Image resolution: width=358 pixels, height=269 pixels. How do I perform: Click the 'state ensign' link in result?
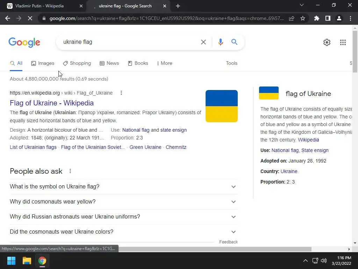[173, 130]
